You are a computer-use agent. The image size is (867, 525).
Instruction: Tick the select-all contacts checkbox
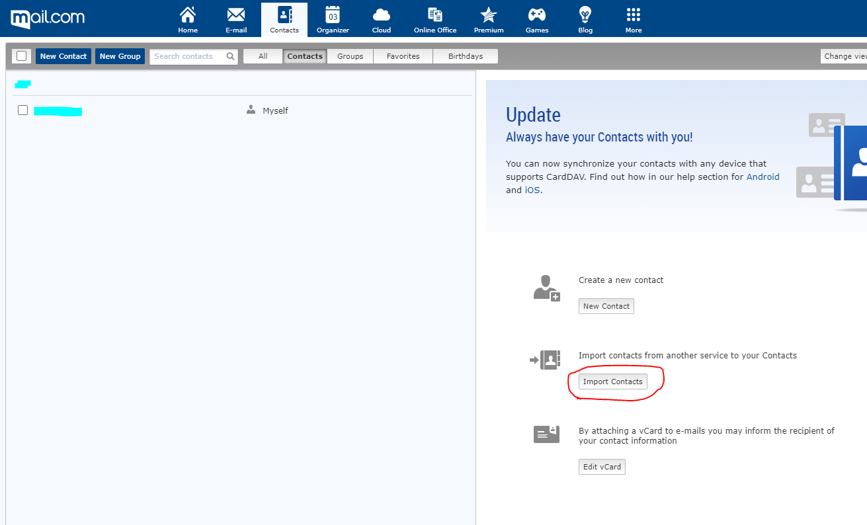tap(21, 56)
